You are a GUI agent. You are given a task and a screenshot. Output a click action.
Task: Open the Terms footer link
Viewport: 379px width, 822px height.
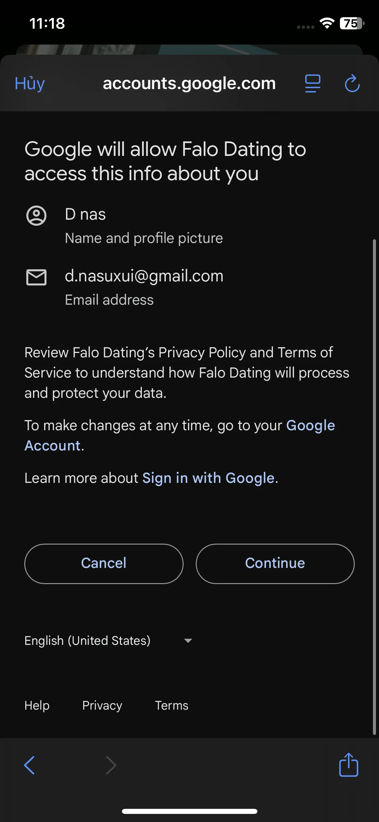[x=171, y=705]
